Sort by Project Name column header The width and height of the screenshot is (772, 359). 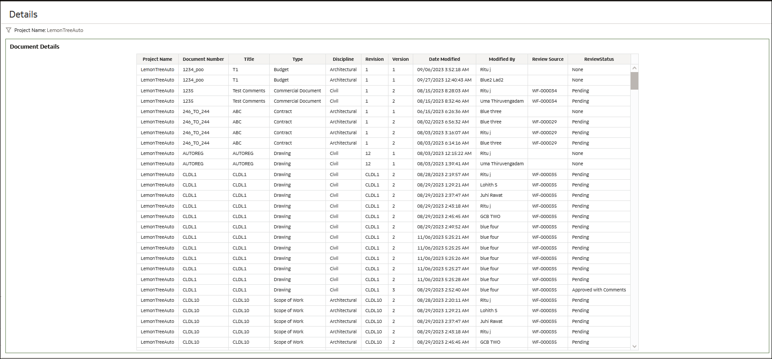158,59
